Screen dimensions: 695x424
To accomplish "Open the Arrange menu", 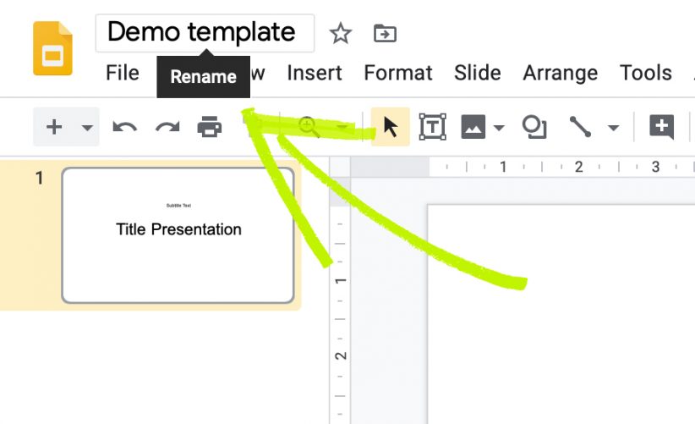I will (561, 73).
